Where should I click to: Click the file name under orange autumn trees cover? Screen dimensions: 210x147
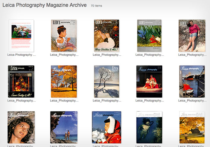pyautogui.click(x=64, y=101)
